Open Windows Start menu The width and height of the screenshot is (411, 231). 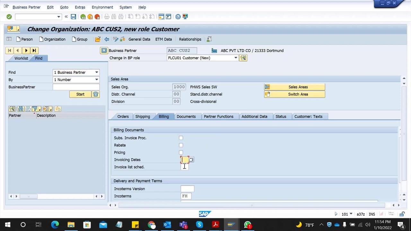point(8,225)
